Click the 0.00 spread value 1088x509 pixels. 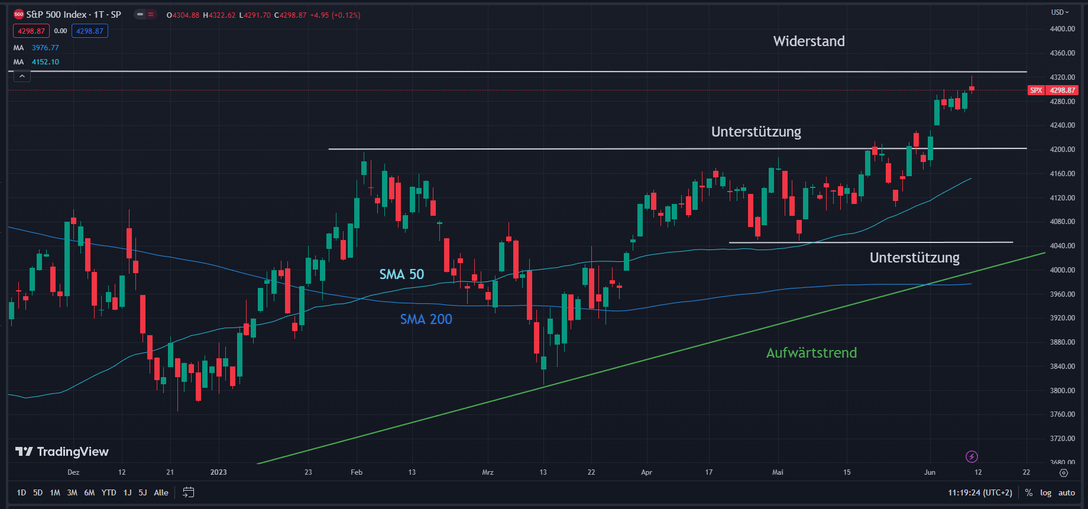[61, 31]
